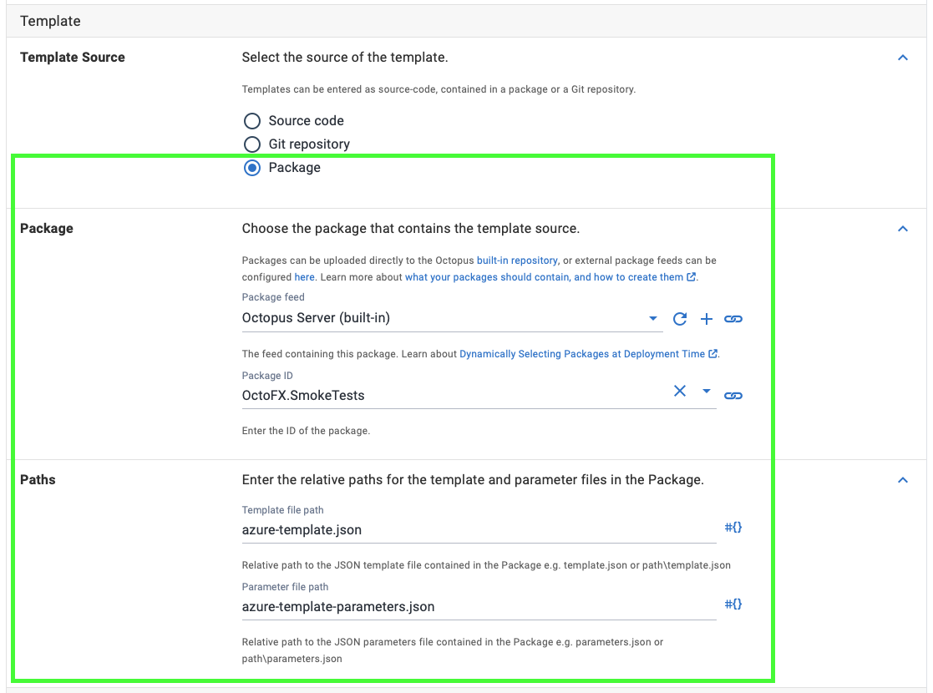This screenshot has width=933, height=693.
Task: Bind Package ID to a variable
Action: tap(733, 395)
